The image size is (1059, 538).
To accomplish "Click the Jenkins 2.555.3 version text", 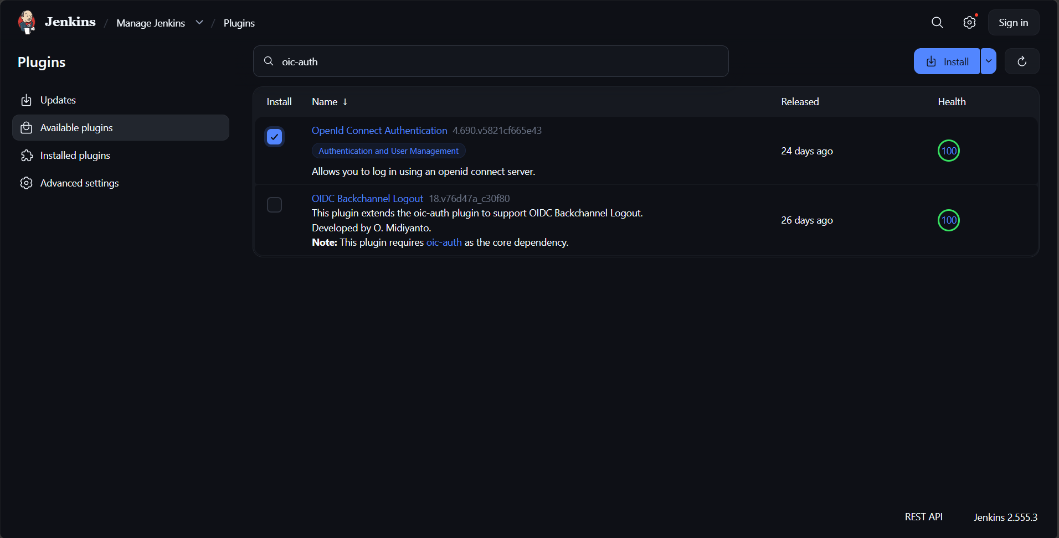I will point(1006,518).
